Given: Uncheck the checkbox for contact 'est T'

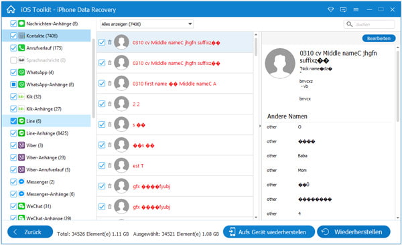Looking at the screenshot, I should (102, 165).
